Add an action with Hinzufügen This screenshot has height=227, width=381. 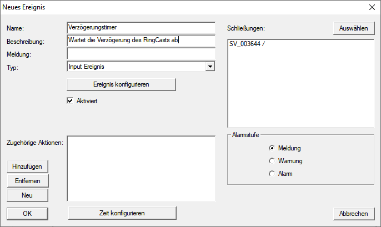pyautogui.click(x=27, y=166)
